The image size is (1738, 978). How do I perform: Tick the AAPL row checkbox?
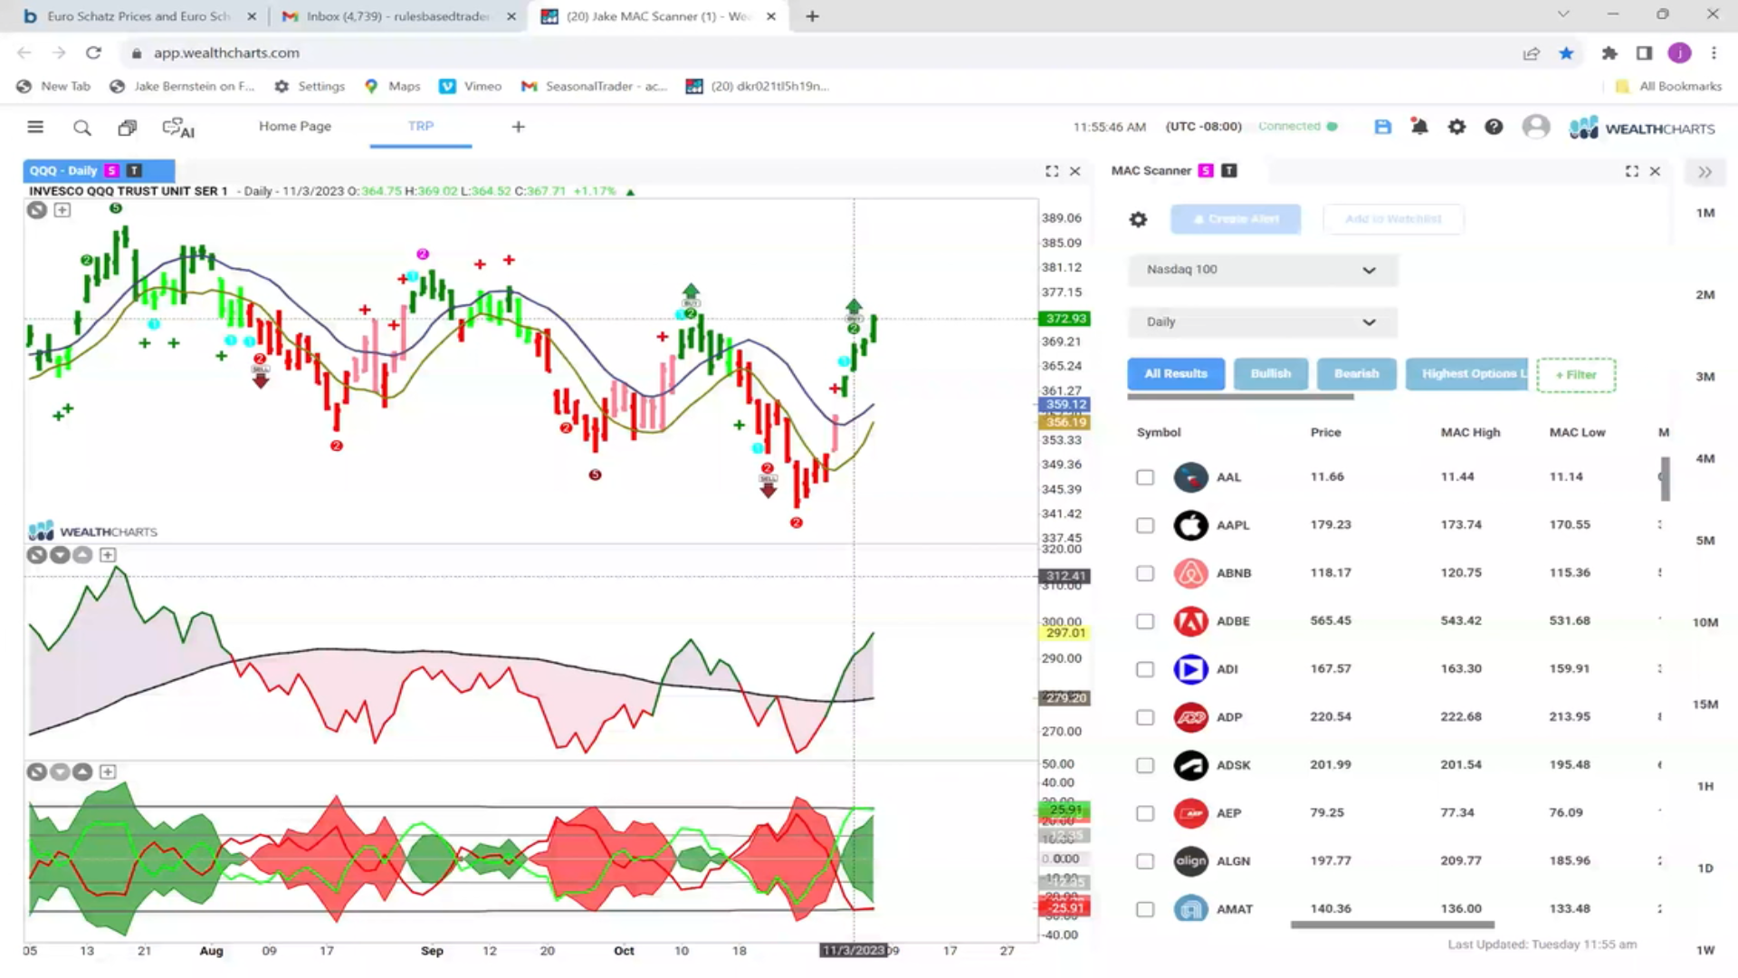1145,525
